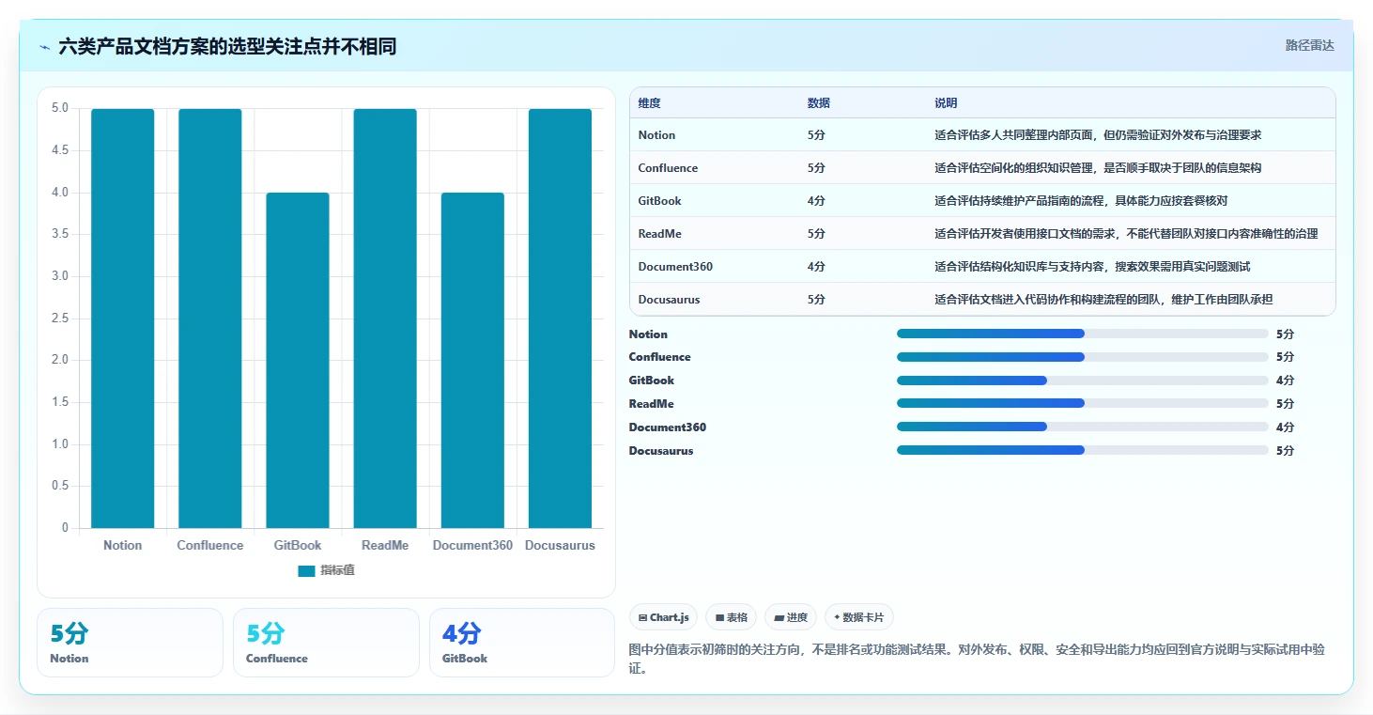Click the ReadMe label on the chart x-axis

point(385,546)
